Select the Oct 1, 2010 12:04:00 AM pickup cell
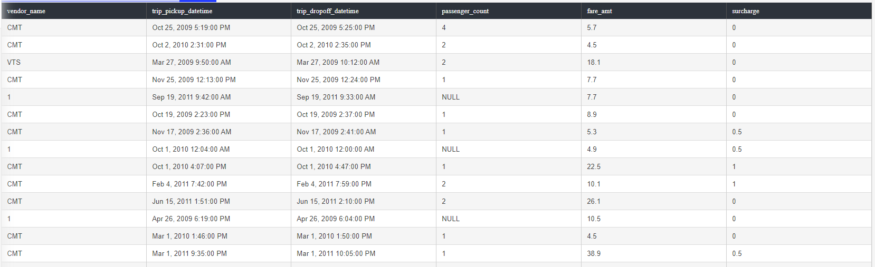875x267 pixels. (x=218, y=149)
